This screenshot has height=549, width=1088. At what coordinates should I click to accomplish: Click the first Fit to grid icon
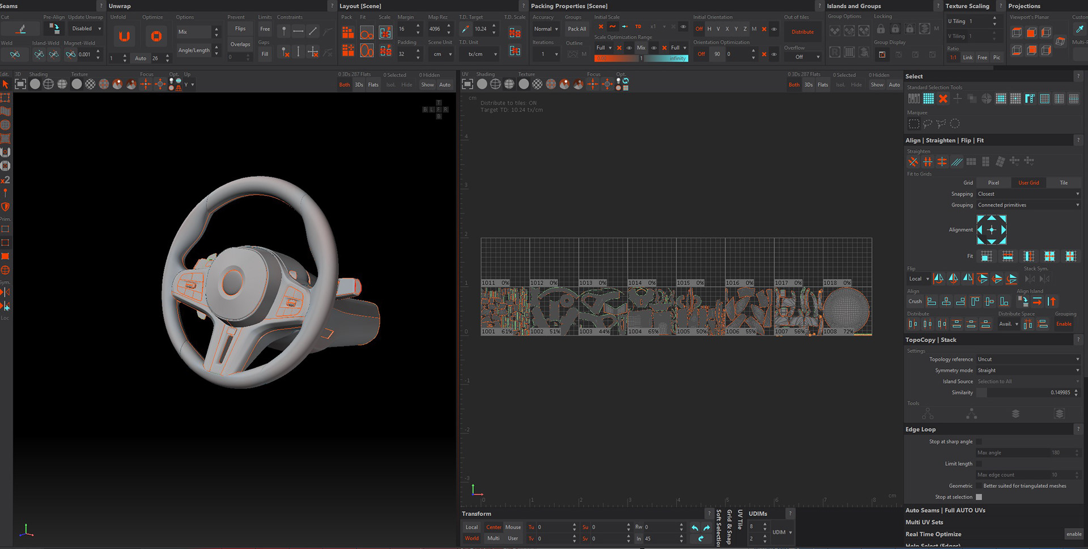point(987,256)
